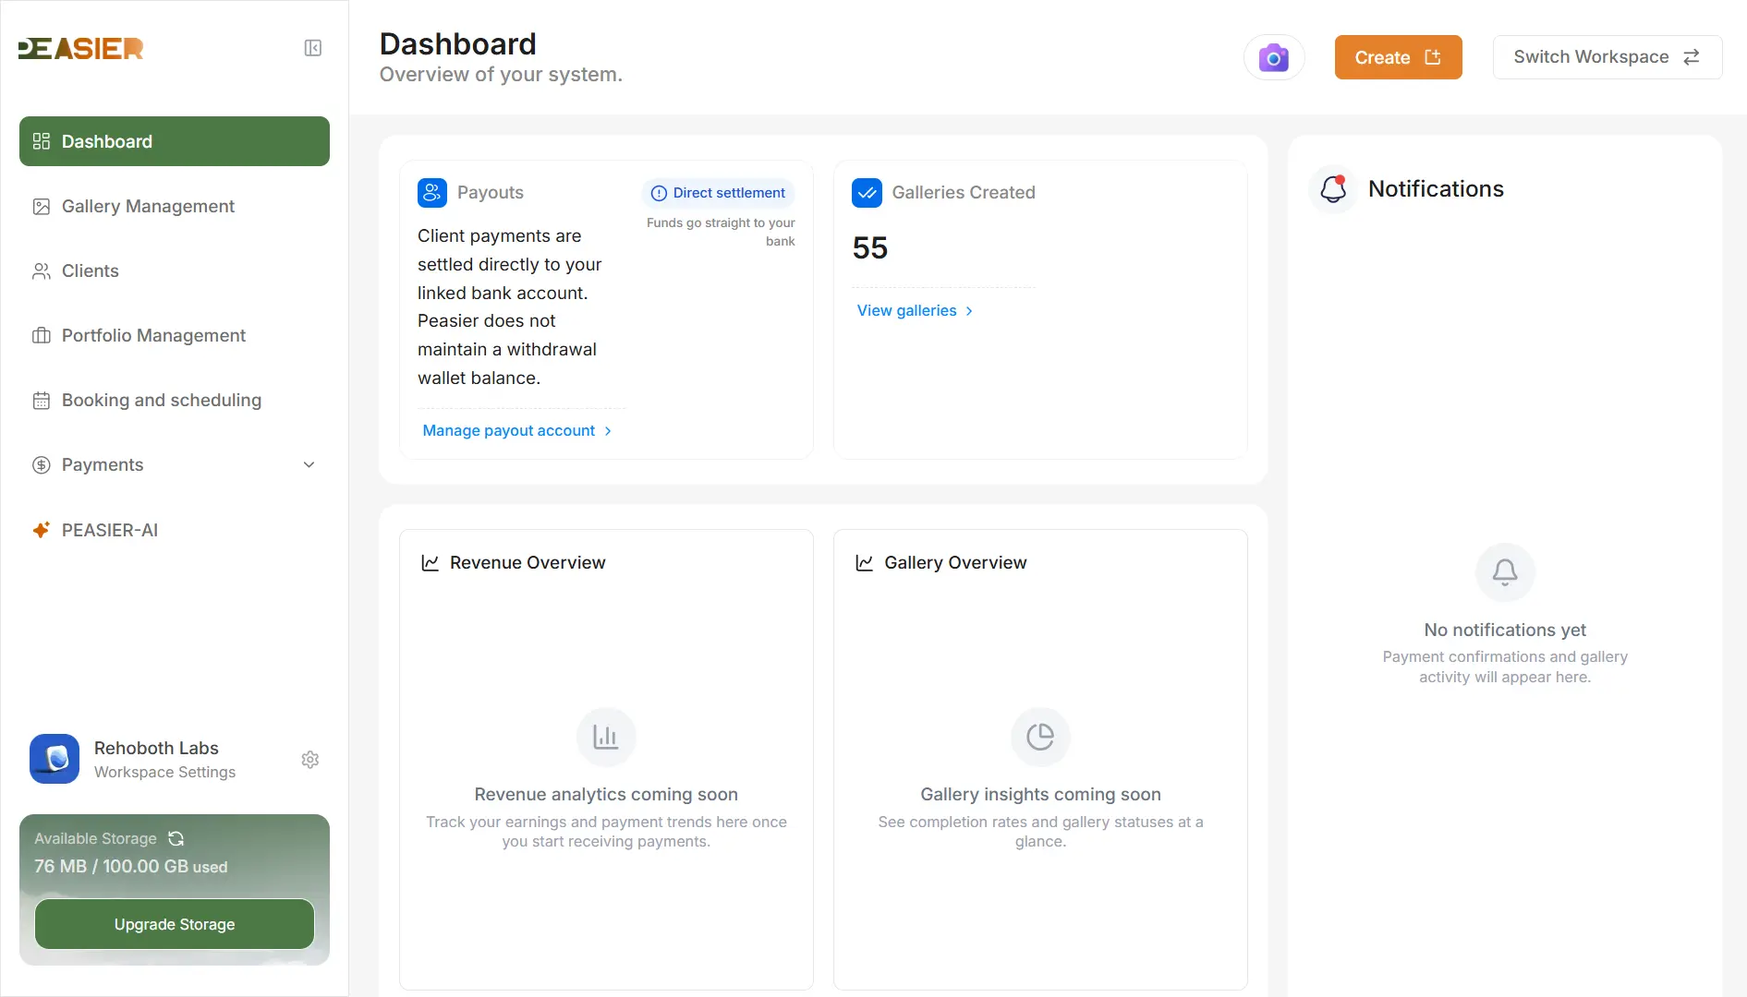Click the View galleries chevron link

click(969, 311)
